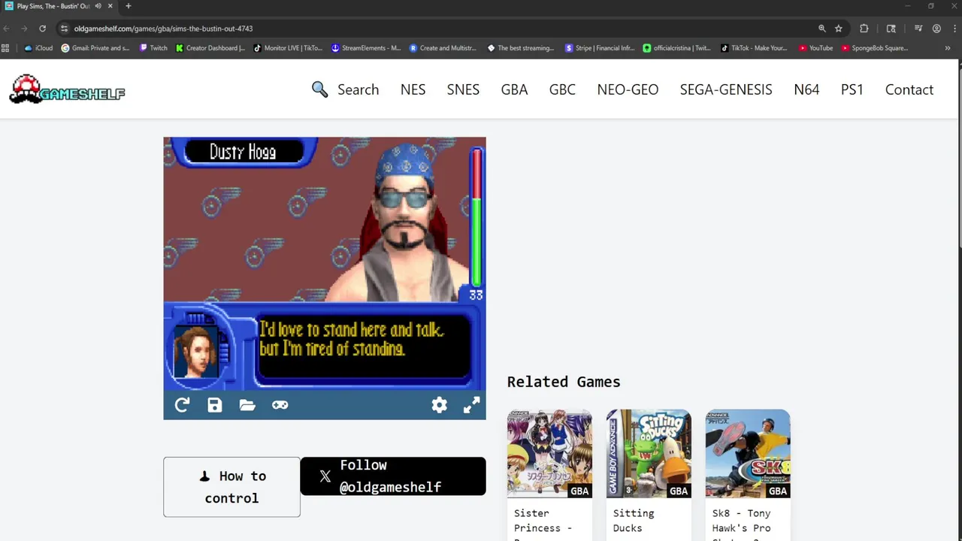The image size is (962, 541).
Task: Click the joystick icon in How to control
Action: coord(204,476)
